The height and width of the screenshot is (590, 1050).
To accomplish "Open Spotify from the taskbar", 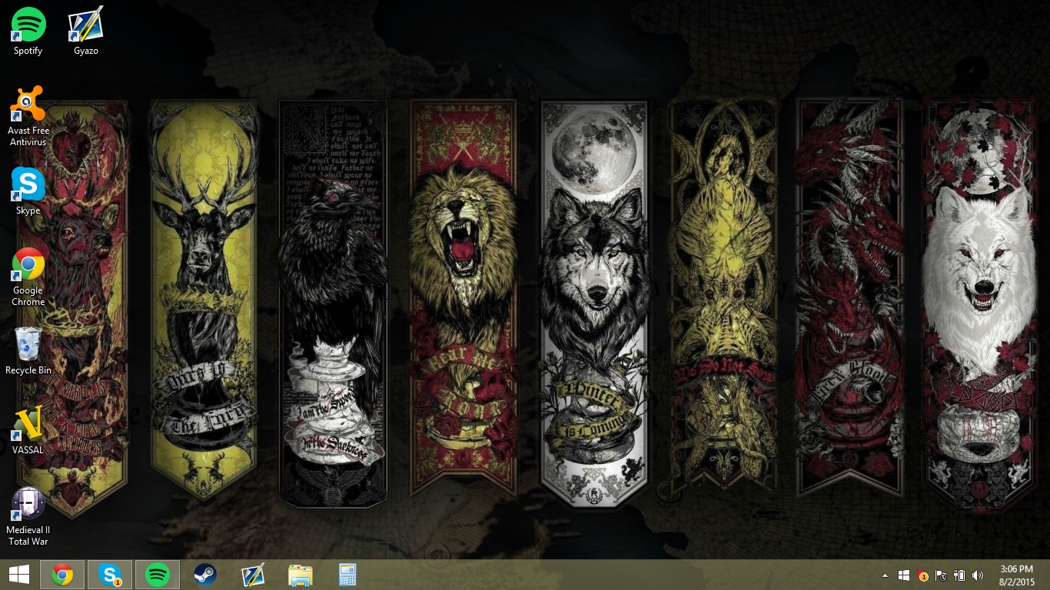I will click(158, 575).
